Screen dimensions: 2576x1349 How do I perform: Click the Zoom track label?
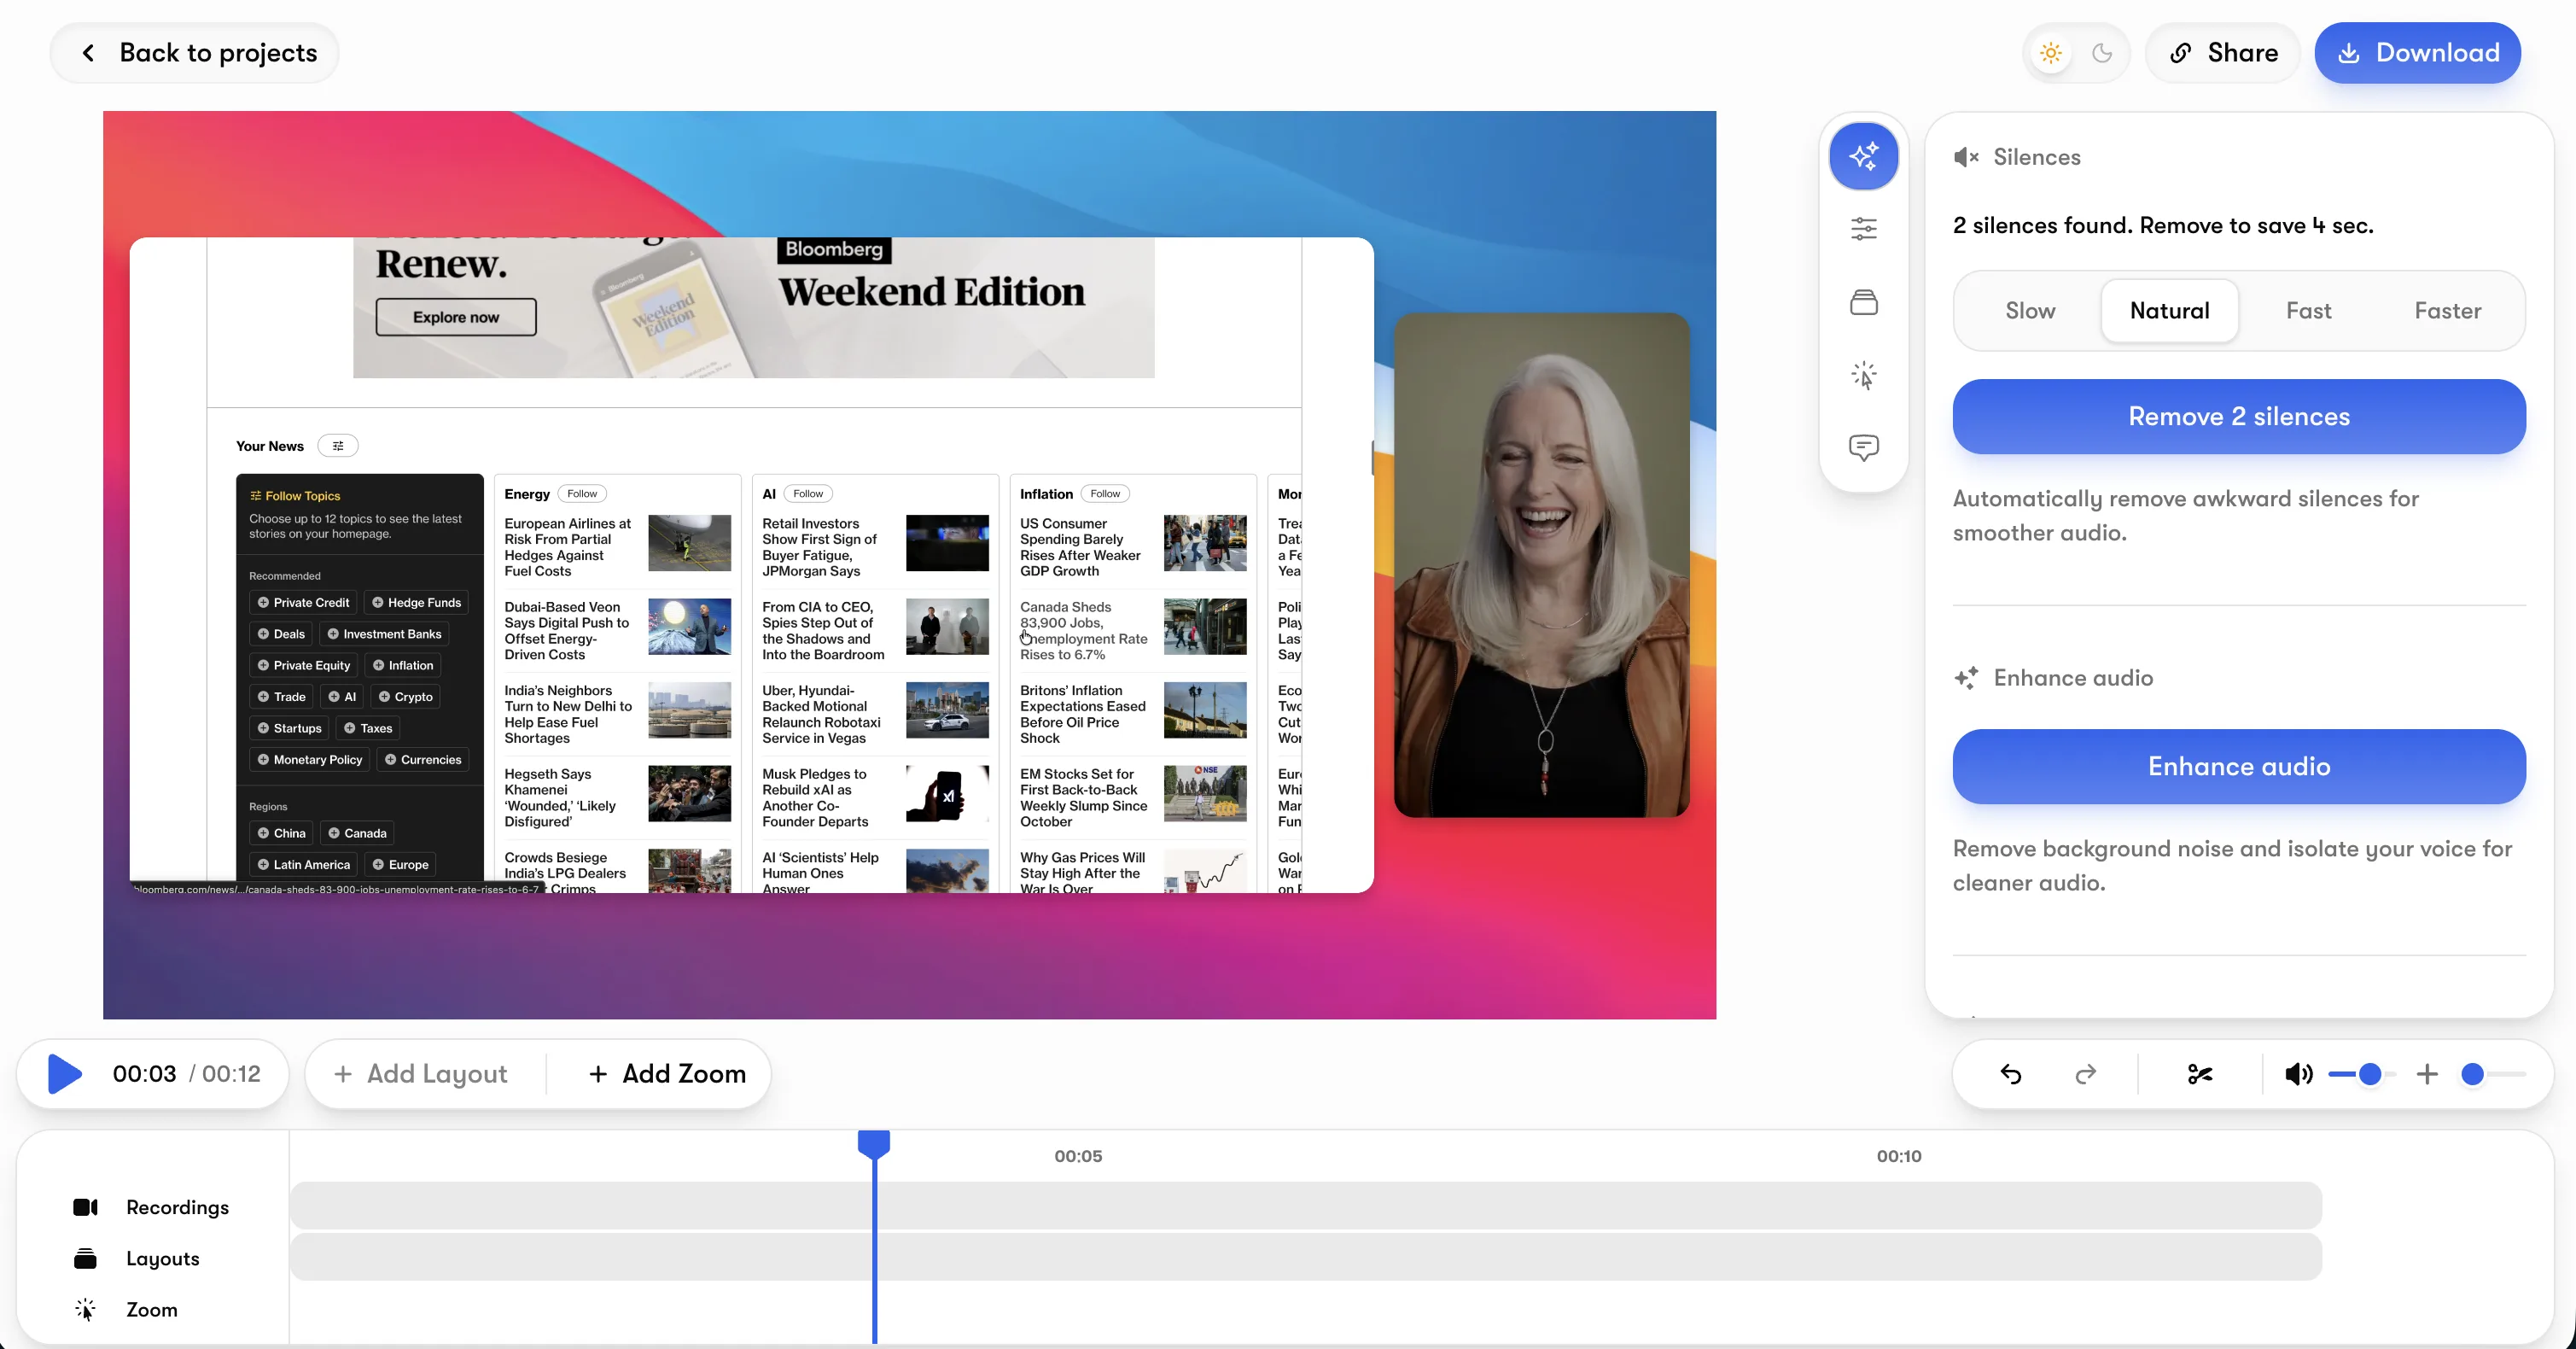(x=152, y=1310)
